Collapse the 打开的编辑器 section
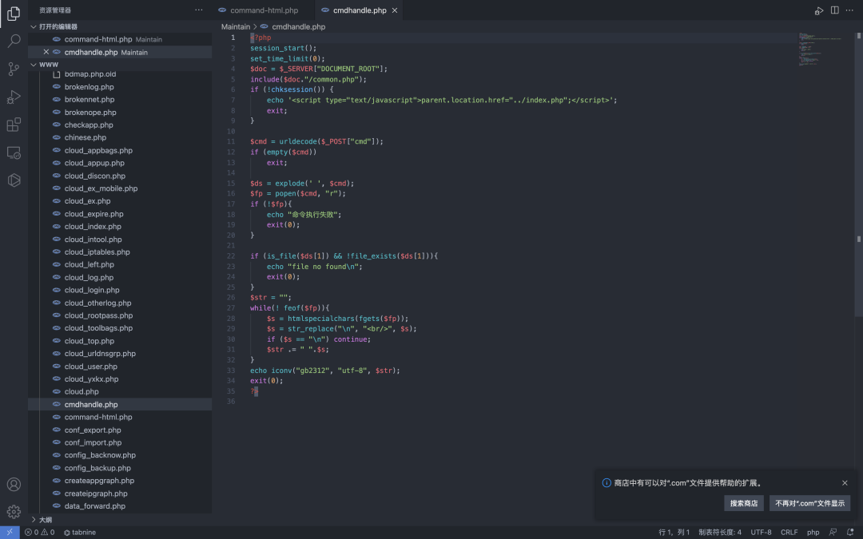863x539 pixels. pos(120,26)
